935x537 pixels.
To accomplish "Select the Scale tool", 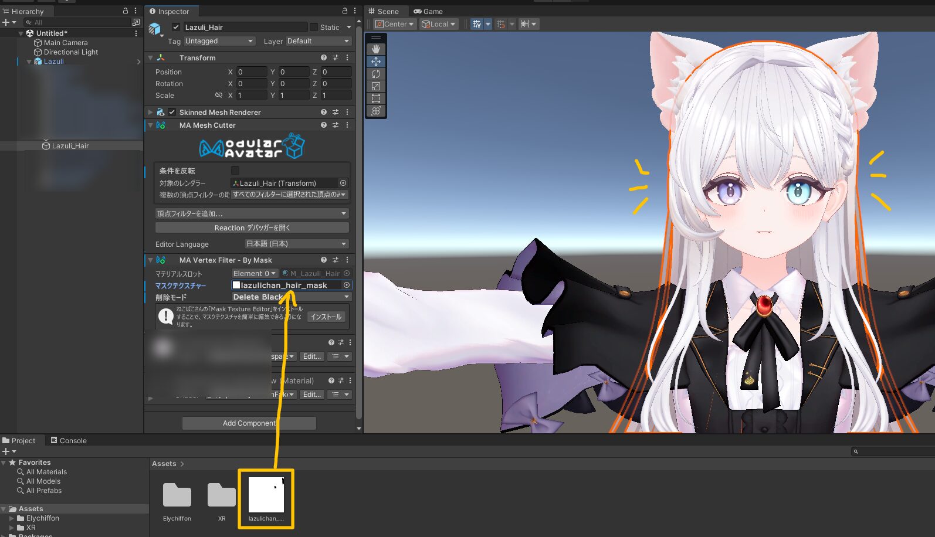I will pyautogui.click(x=376, y=86).
